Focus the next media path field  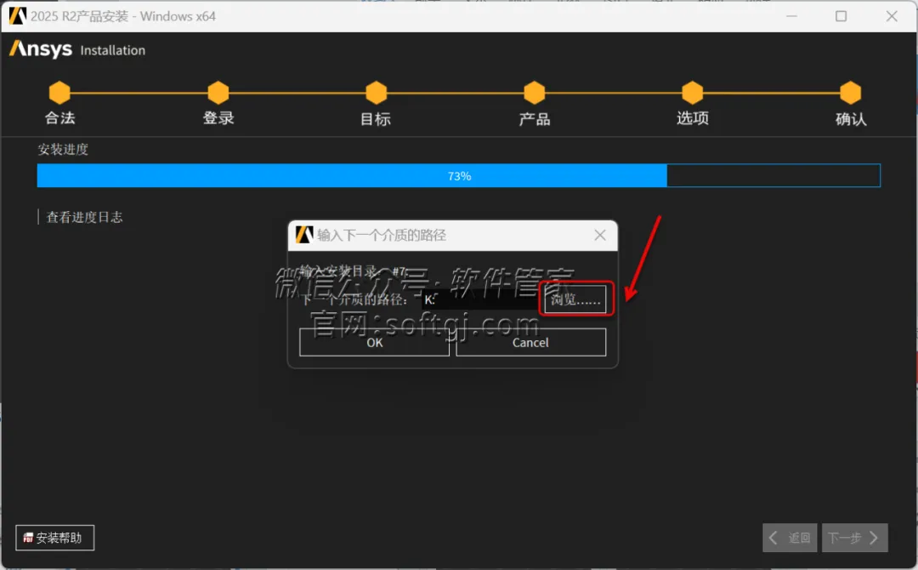tap(480, 299)
